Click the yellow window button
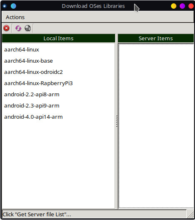The image size is (195, 220). (173, 6)
